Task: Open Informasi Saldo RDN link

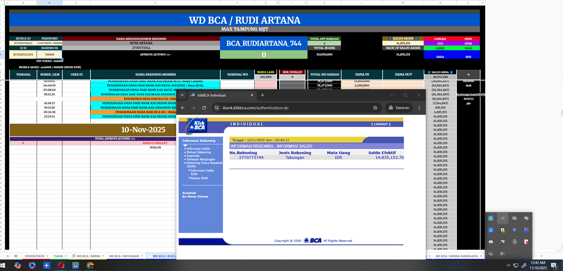Action: click(x=202, y=172)
